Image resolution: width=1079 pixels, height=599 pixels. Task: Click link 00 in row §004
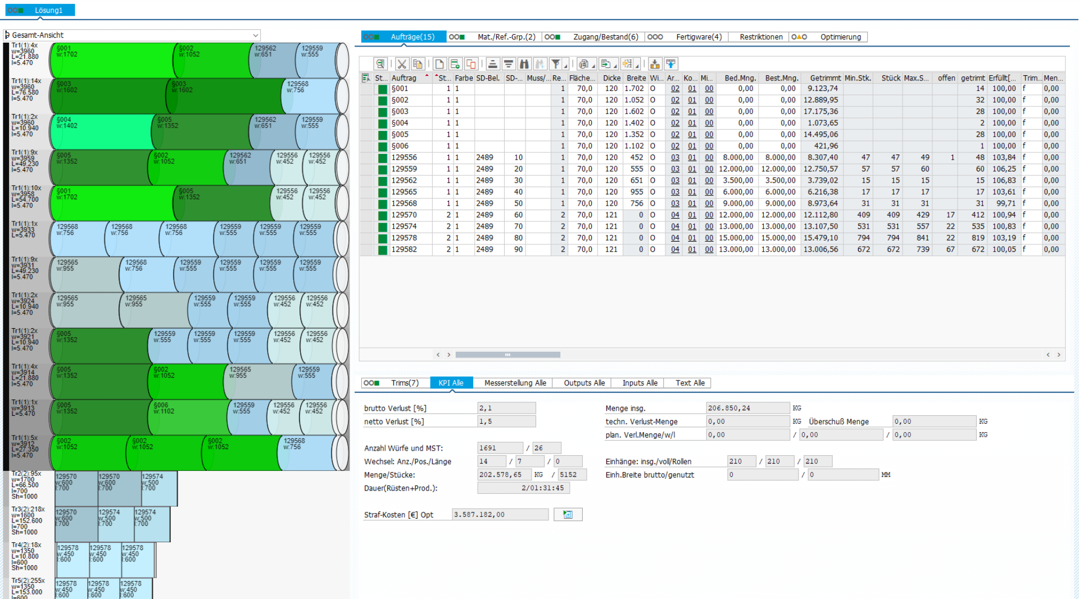pyautogui.click(x=709, y=123)
